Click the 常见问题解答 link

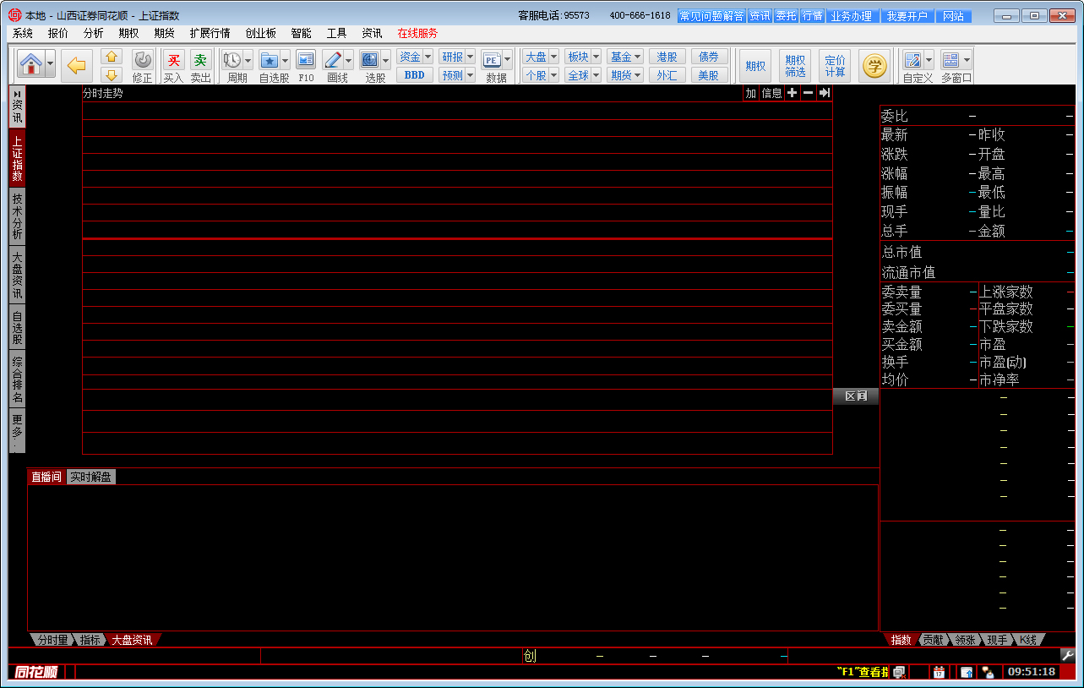point(711,16)
